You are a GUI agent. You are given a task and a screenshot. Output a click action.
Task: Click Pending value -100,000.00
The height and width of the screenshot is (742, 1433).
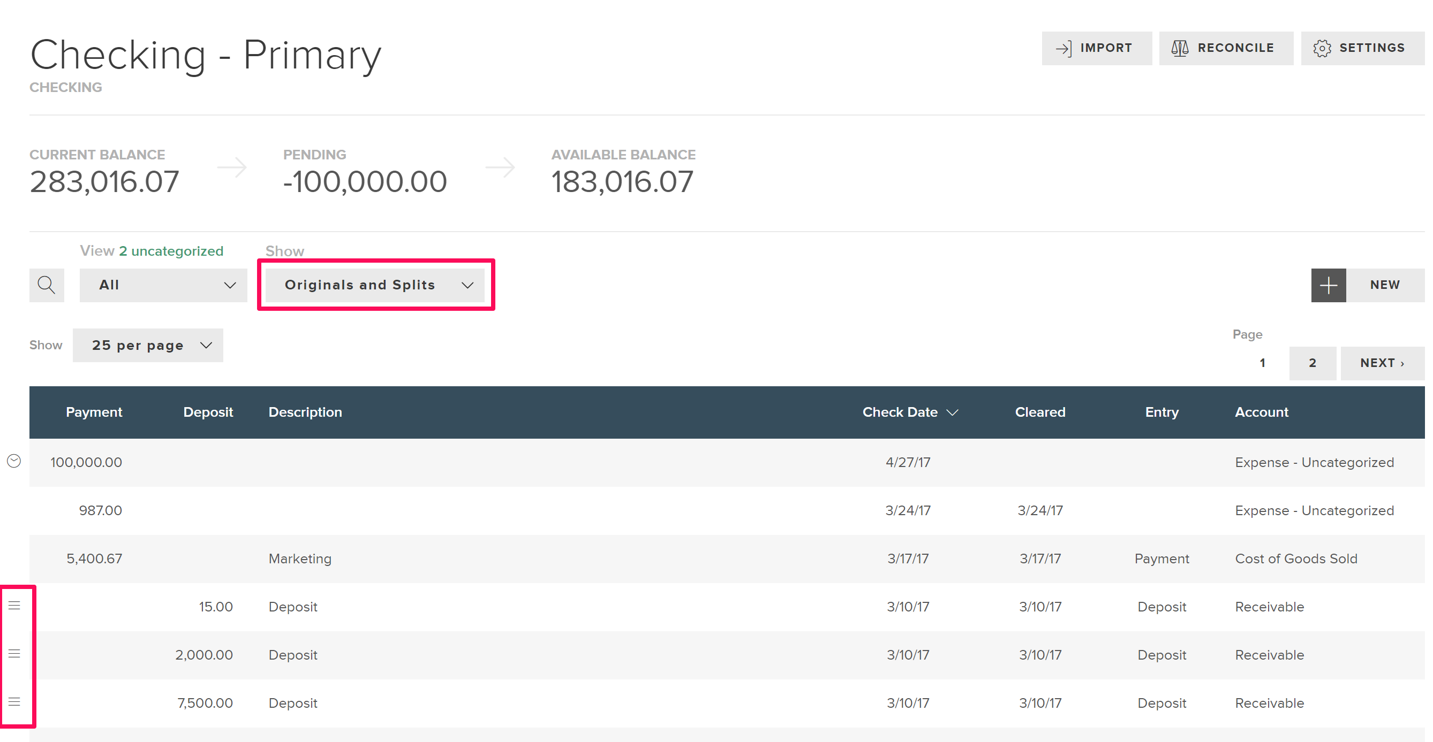coord(365,182)
